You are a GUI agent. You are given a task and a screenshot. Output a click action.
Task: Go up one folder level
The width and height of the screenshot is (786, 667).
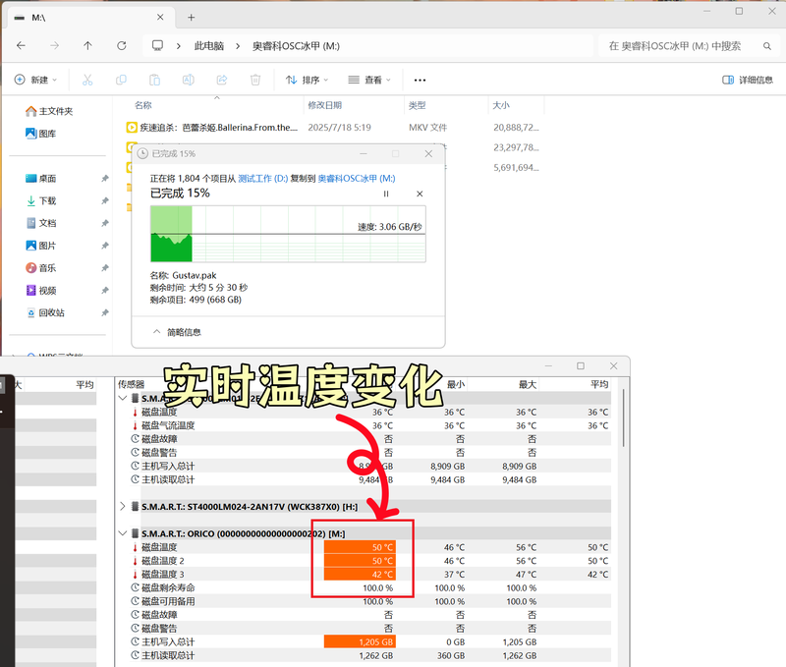87,45
